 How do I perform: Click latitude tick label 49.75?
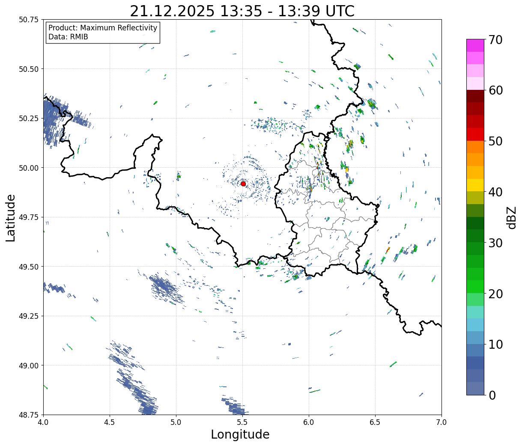[28, 217]
